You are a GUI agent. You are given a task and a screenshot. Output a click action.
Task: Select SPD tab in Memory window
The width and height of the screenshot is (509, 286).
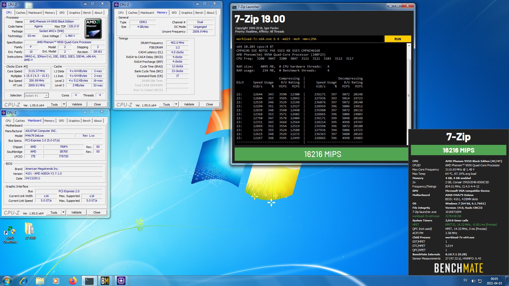pos(174,13)
